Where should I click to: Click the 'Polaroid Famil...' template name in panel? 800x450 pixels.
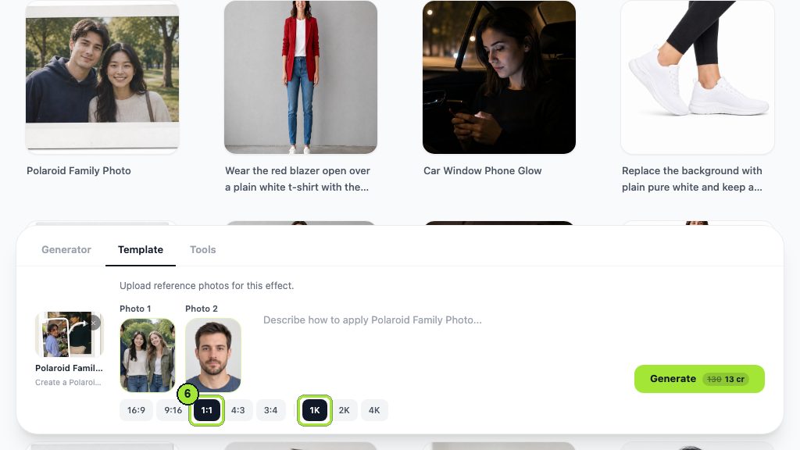tap(69, 368)
